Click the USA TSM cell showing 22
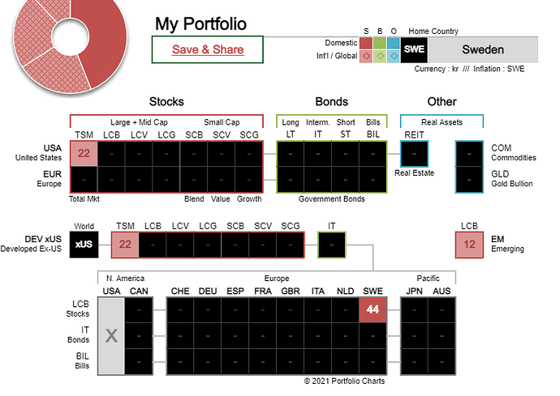560x396 pixels. click(x=84, y=153)
